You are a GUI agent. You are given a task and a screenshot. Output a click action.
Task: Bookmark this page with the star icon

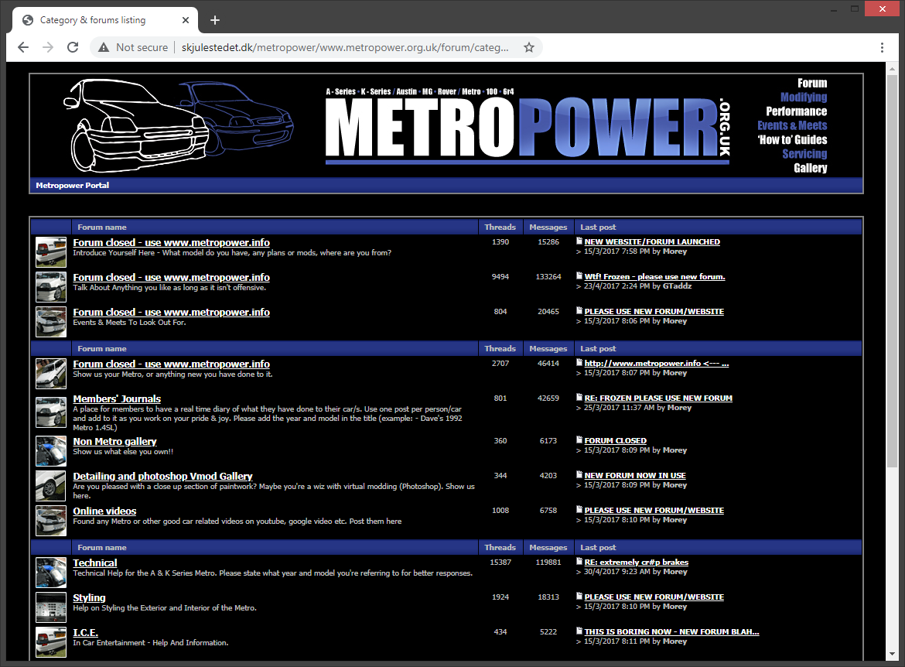tap(528, 47)
